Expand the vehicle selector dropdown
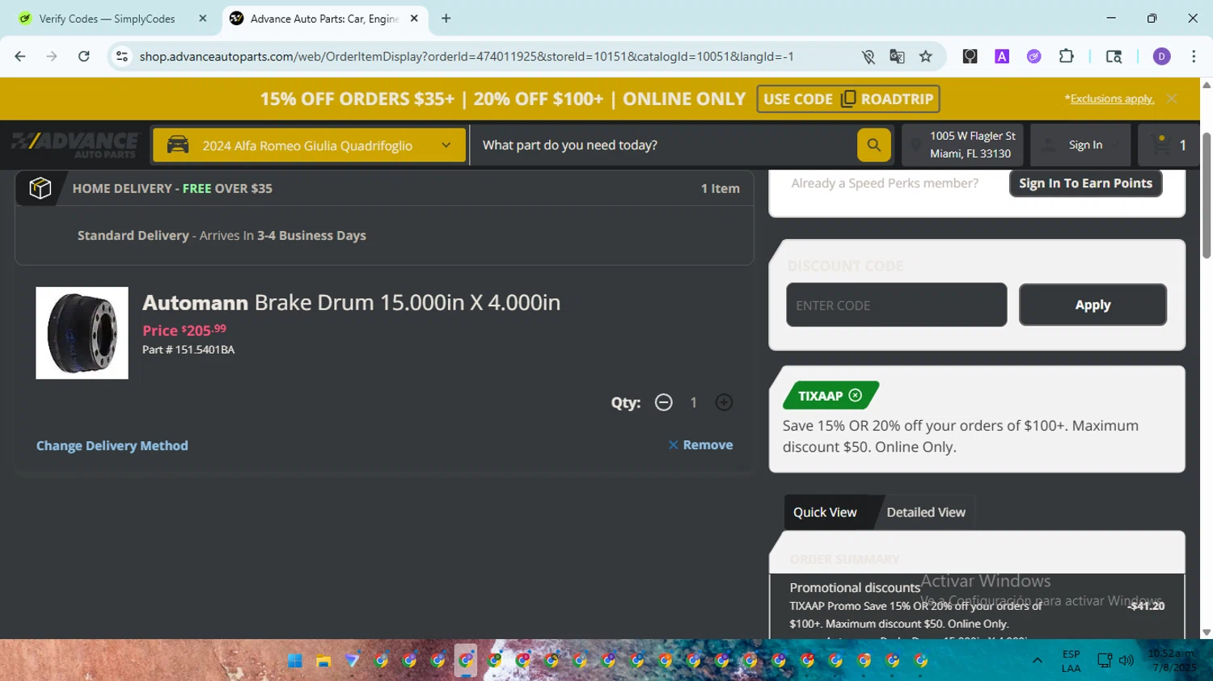The height and width of the screenshot is (681, 1213). (x=309, y=145)
